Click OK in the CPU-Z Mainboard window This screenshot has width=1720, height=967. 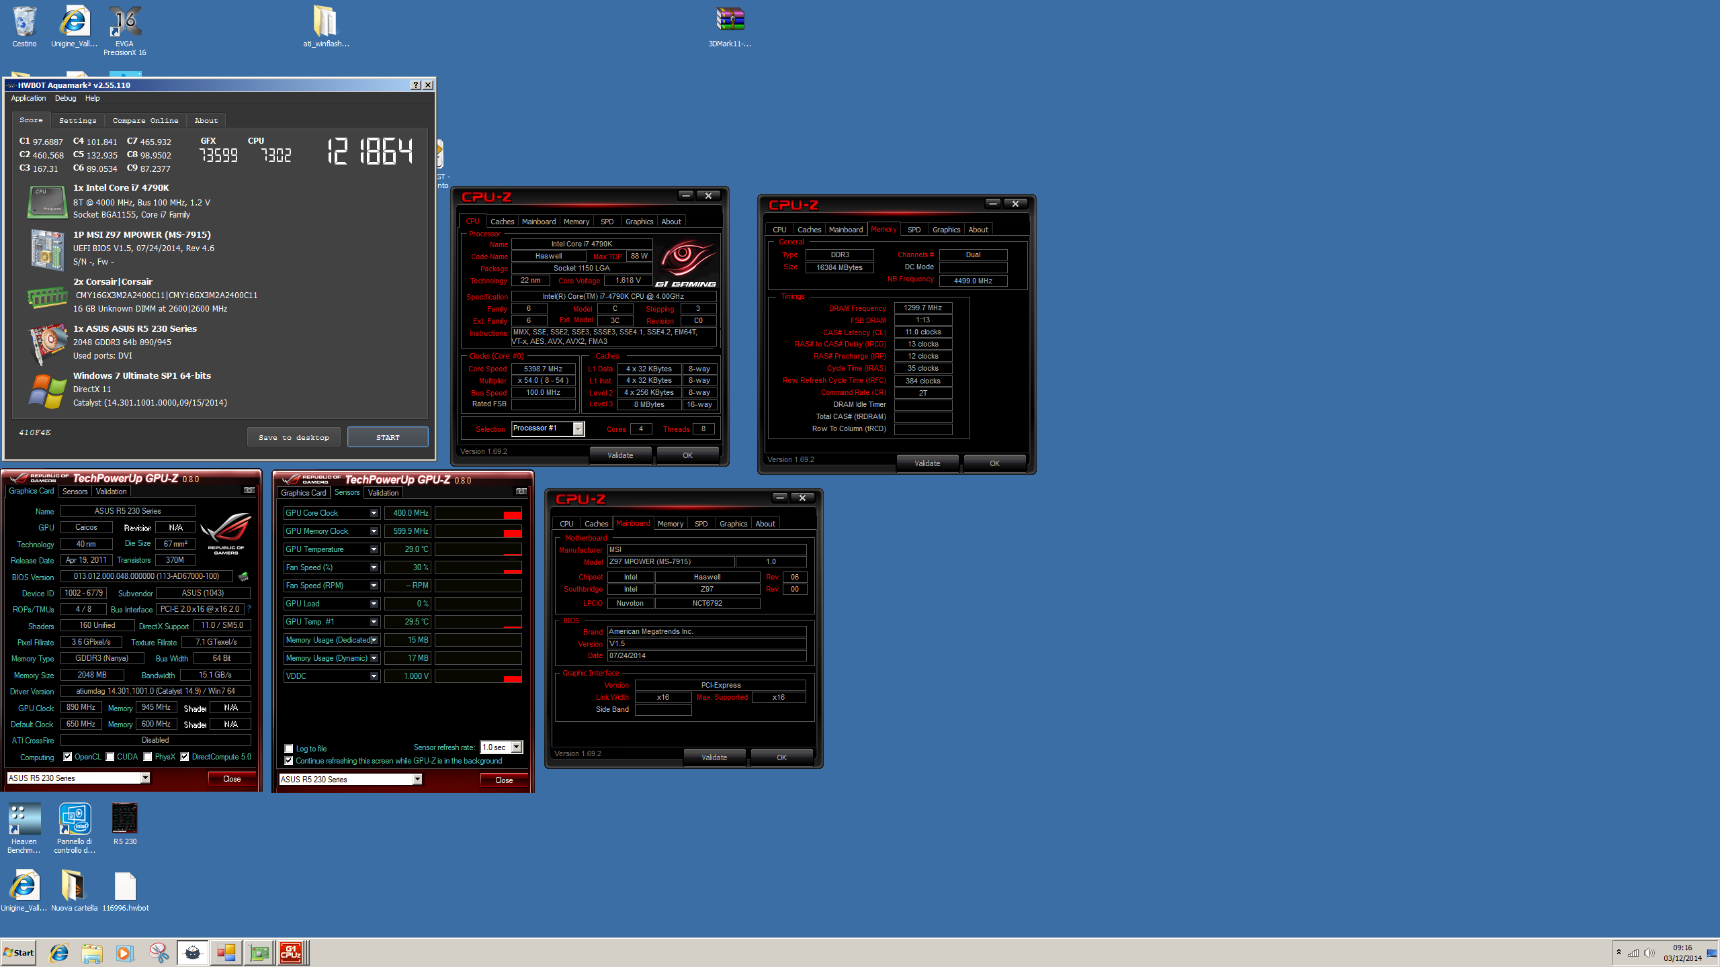point(781,757)
